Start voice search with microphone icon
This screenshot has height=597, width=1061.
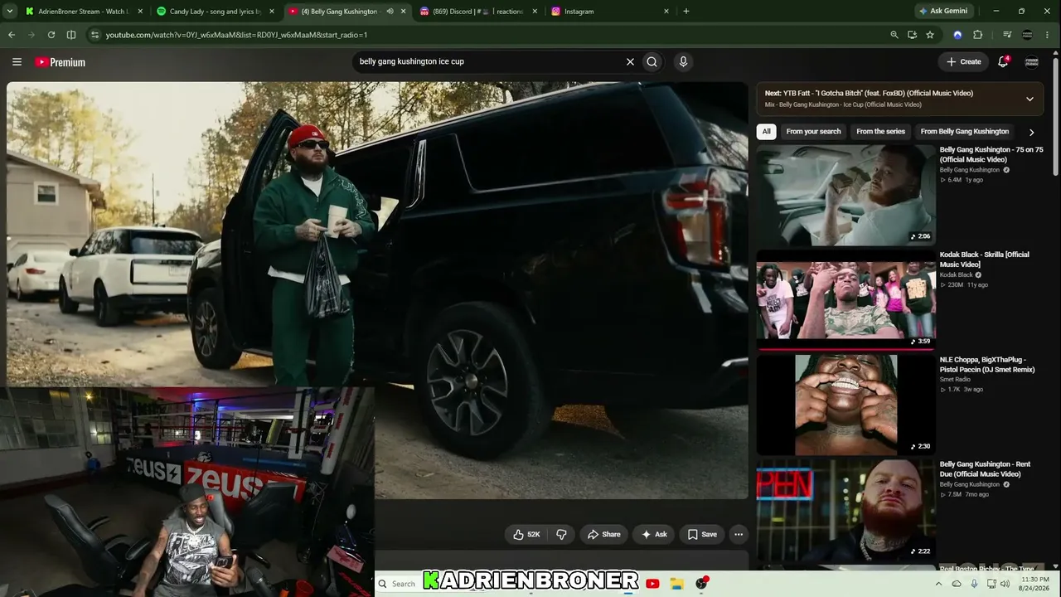click(x=683, y=61)
